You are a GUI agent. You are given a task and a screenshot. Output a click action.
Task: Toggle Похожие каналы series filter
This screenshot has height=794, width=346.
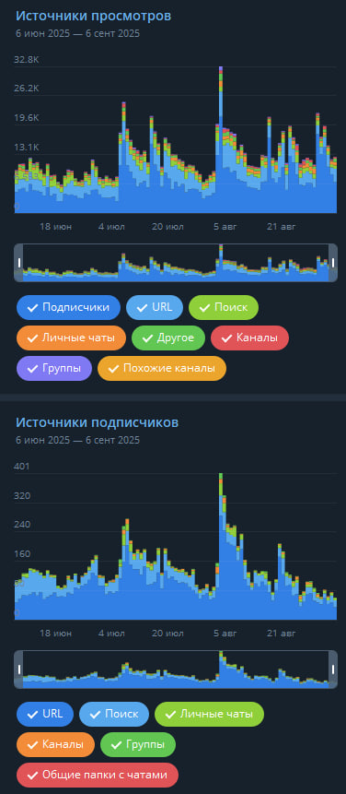click(162, 368)
